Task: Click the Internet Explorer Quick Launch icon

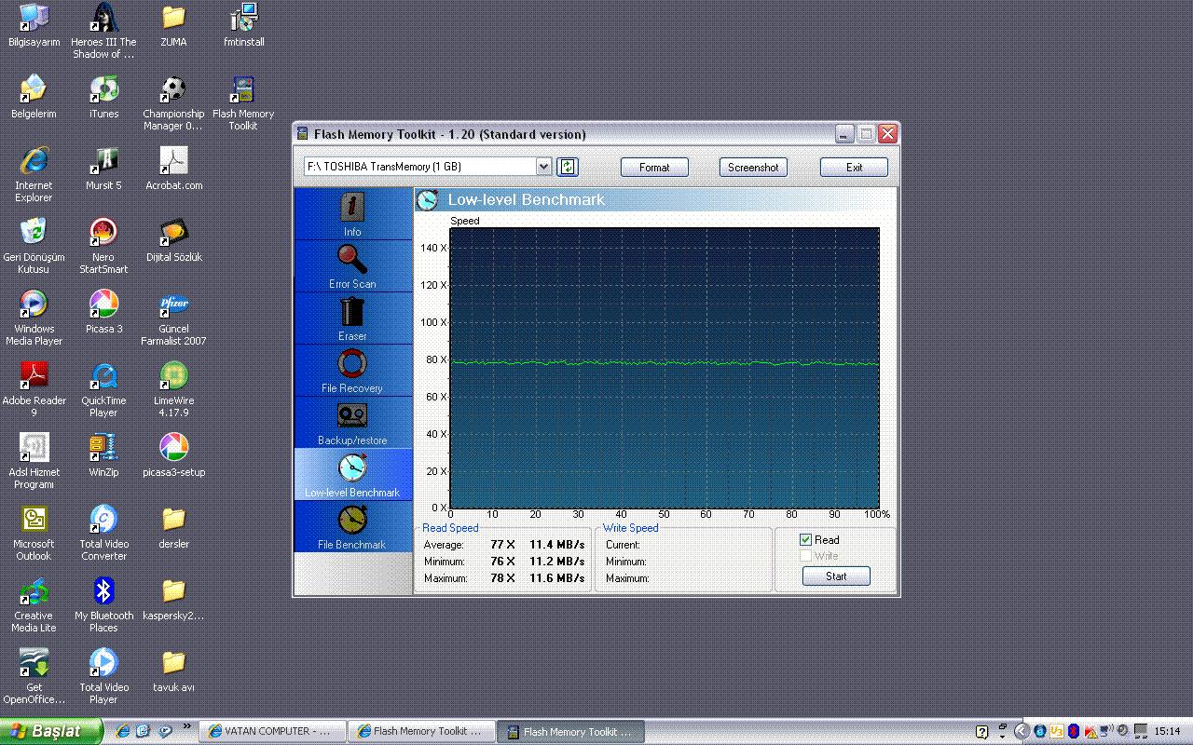Action: pyautogui.click(x=123, y=732)
